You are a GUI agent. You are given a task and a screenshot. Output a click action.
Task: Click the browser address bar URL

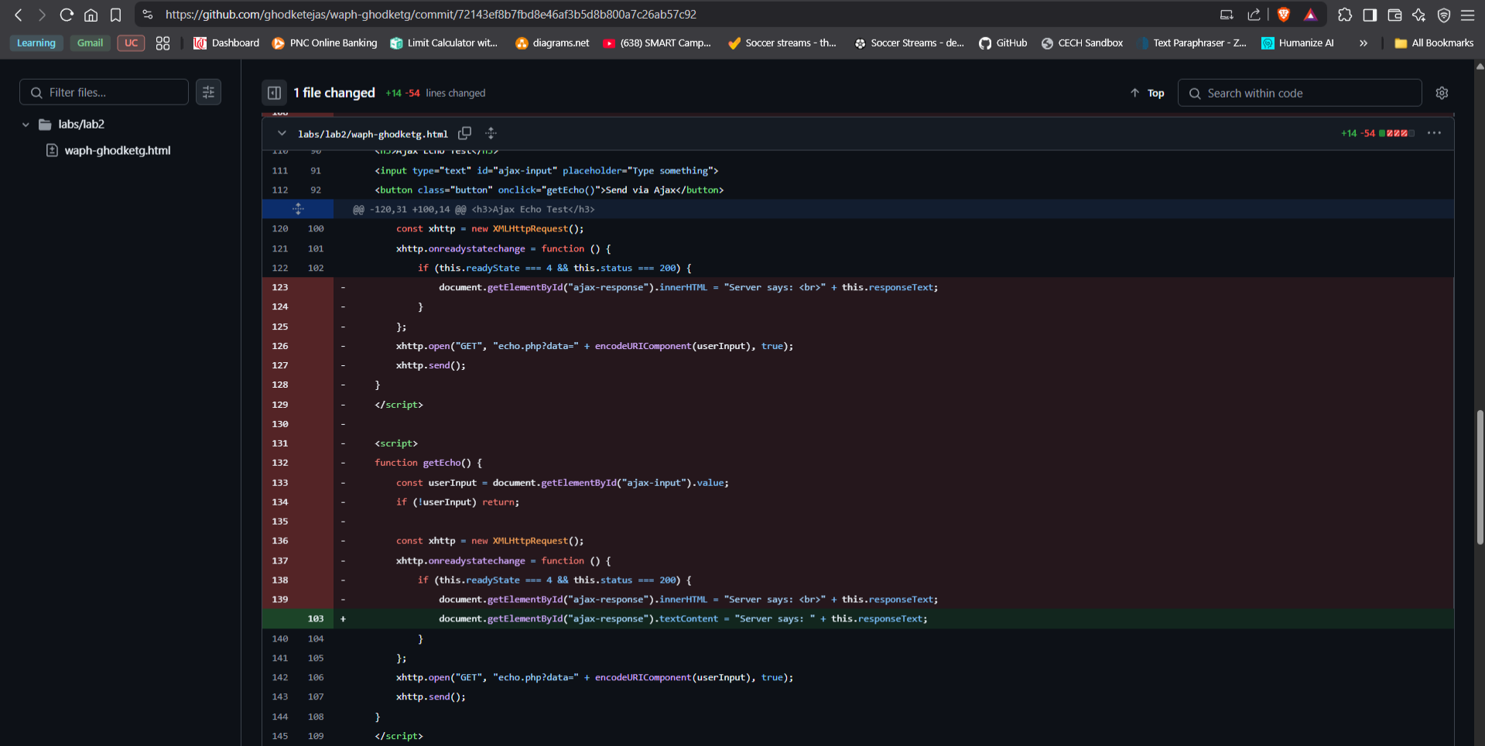tap(431, 15)
